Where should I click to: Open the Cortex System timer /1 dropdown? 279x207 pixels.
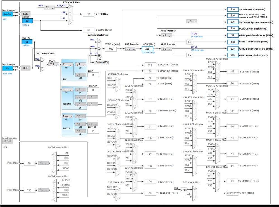point(192,21)
